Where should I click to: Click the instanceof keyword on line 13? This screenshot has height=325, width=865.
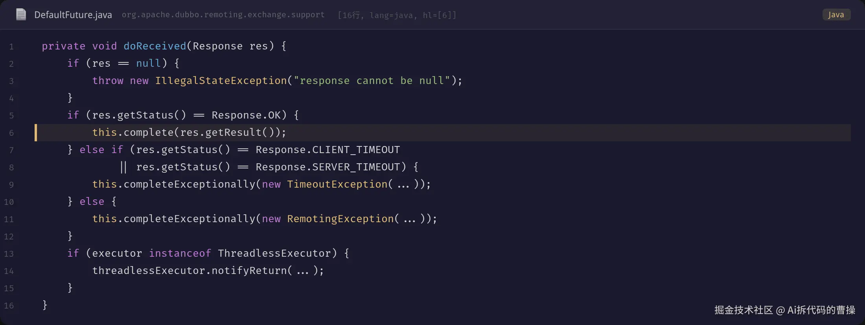[x=180, y=253]
